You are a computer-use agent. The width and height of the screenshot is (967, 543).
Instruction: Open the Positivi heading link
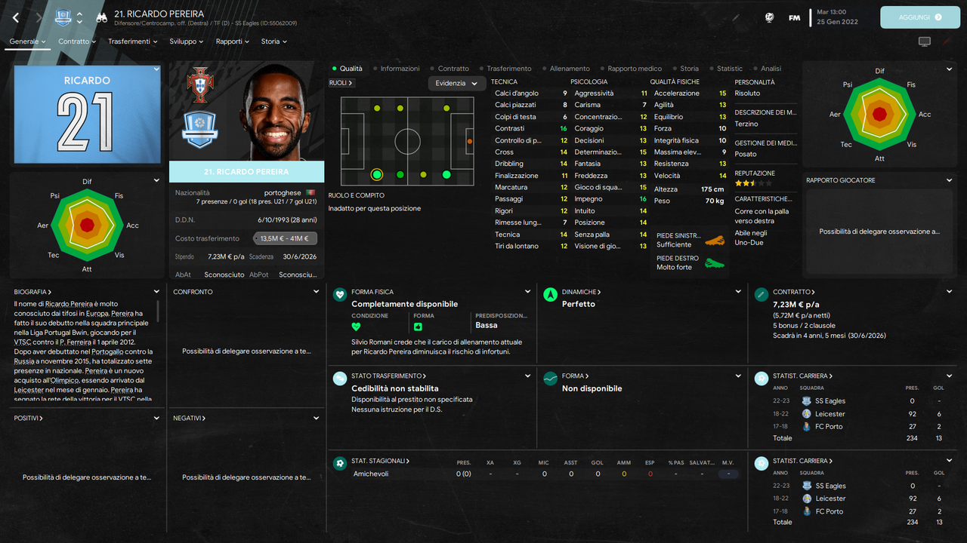point(28,418)
